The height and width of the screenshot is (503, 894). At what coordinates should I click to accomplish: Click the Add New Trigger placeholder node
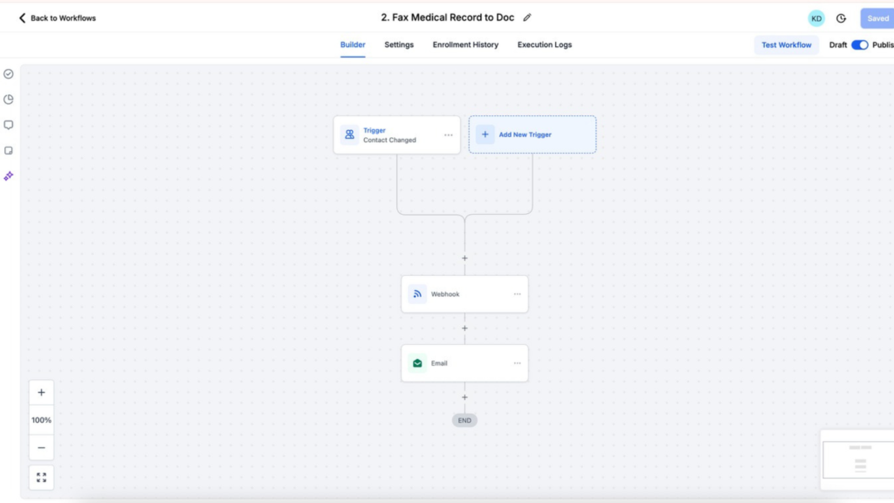click(533, 134)
